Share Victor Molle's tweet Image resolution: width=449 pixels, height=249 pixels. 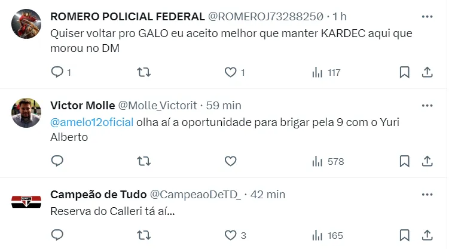coord(427,161)
